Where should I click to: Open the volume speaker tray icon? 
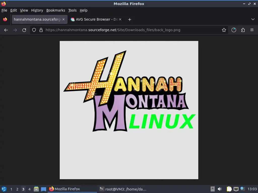[x=220, y=189]
